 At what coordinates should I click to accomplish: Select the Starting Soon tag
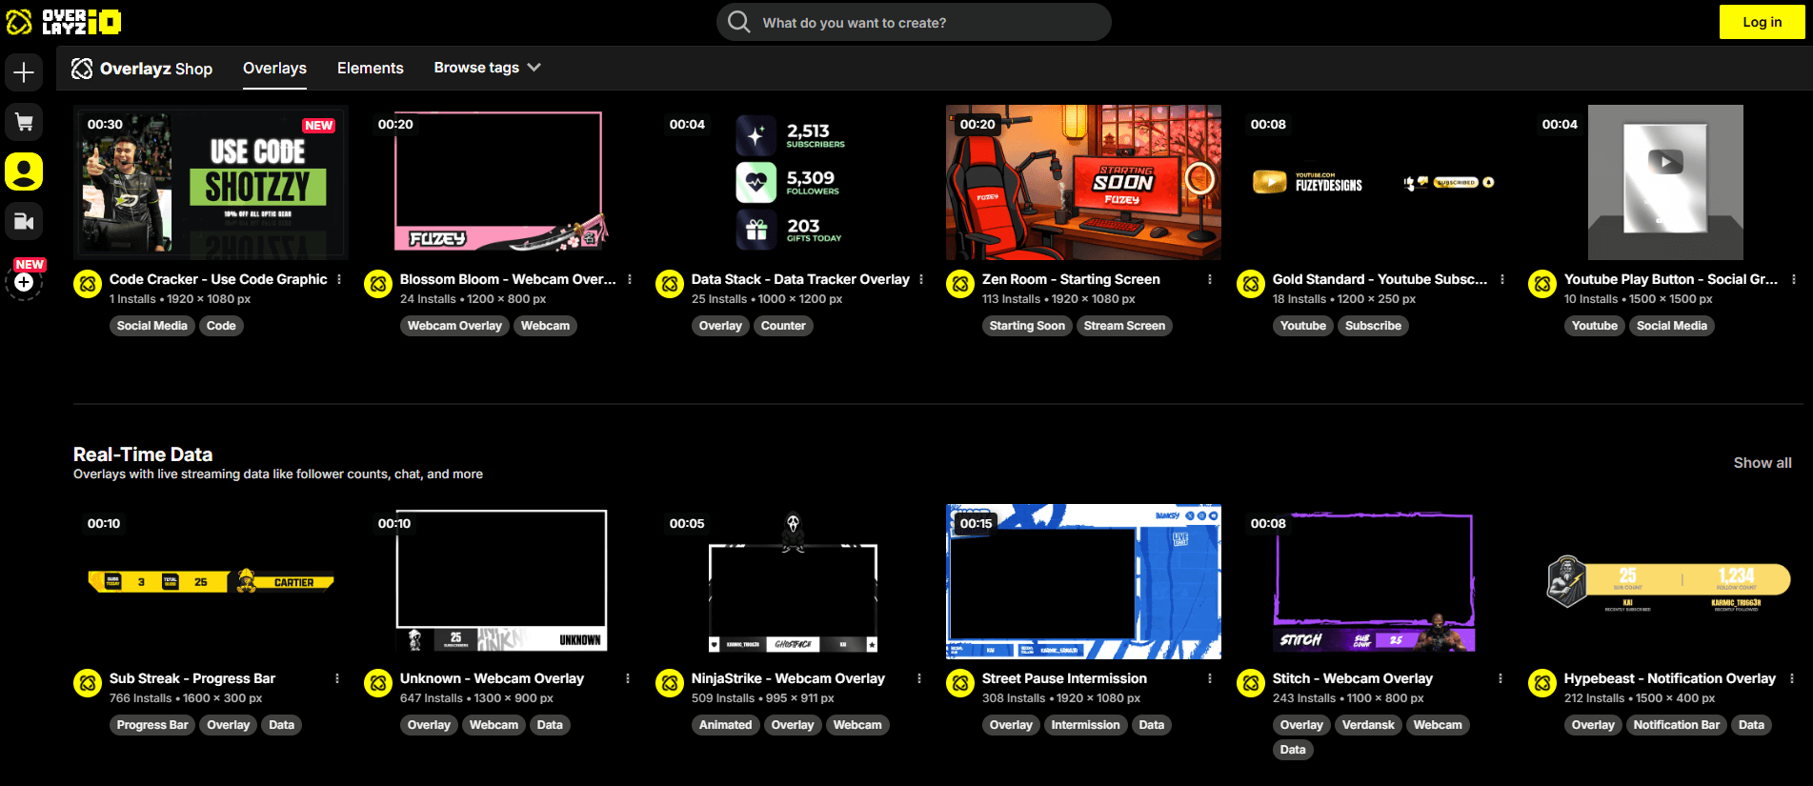click(1026, 326)
